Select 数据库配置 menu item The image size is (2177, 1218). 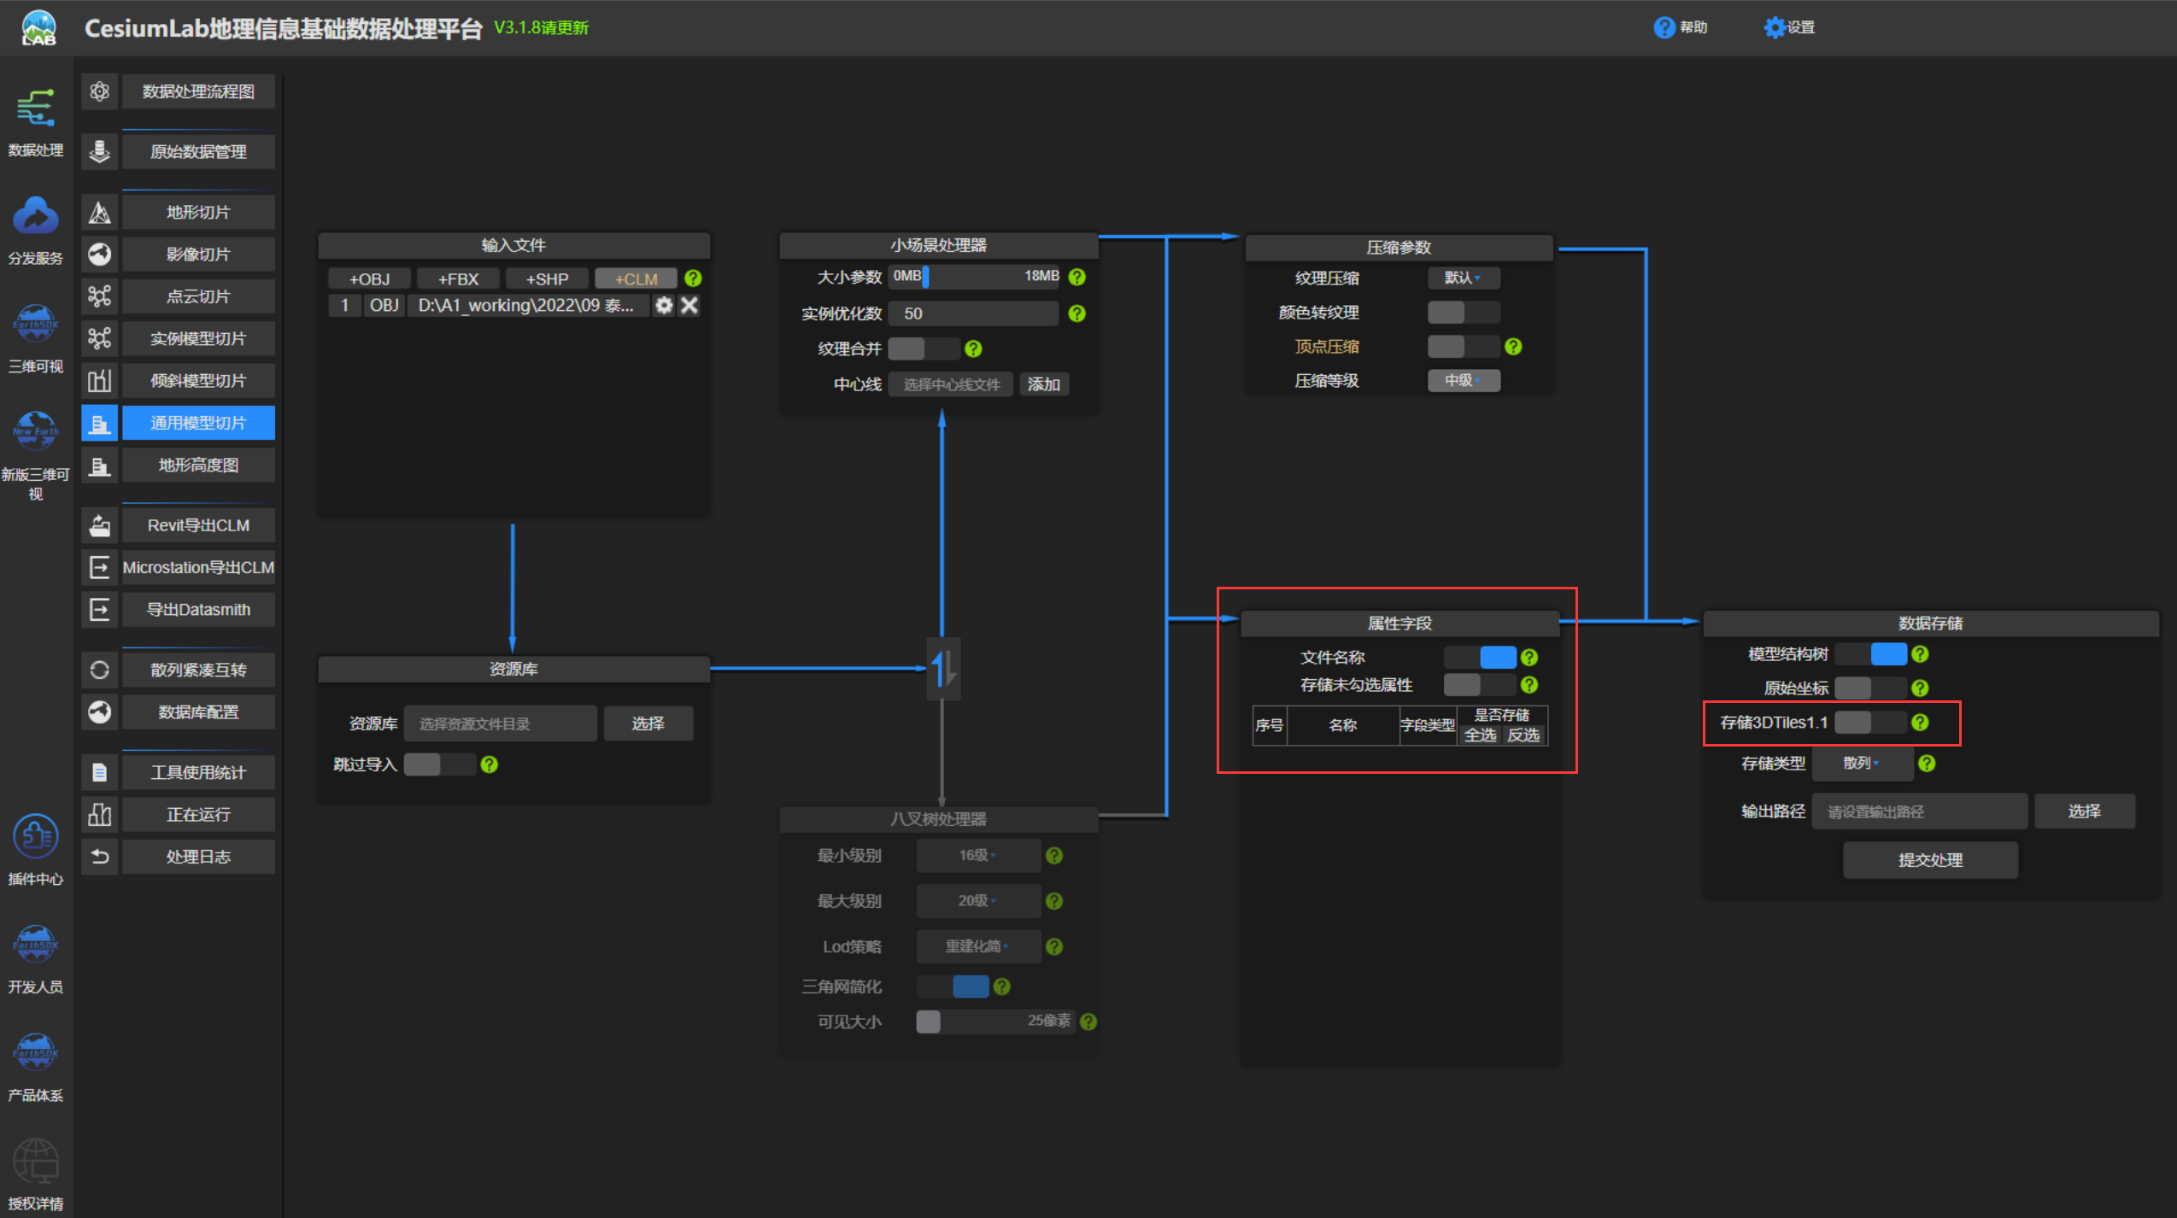pyautogui.click(x=198, y=711)
